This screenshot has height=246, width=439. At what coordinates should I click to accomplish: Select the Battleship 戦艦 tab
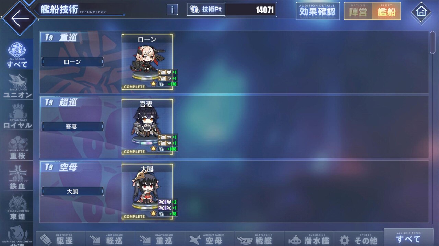259,239
